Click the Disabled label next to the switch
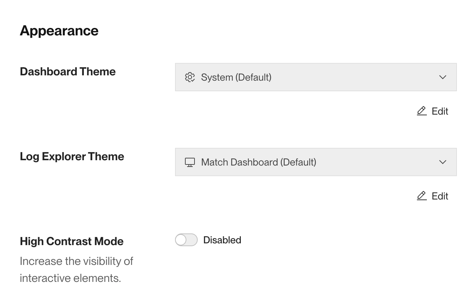The image size is (476, 307). coord(222,240)
